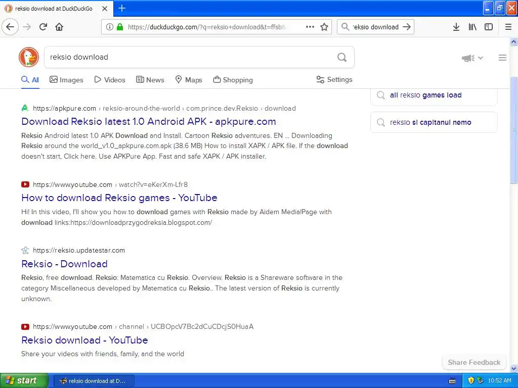Click the https://reksio.updatestar.com URL text
The height and width of the screenshot is (388, 518).
[x=79, y=251]
